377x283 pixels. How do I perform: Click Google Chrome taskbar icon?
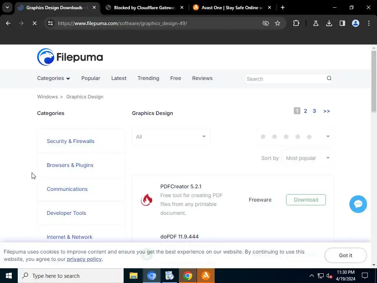coord(187,276)
